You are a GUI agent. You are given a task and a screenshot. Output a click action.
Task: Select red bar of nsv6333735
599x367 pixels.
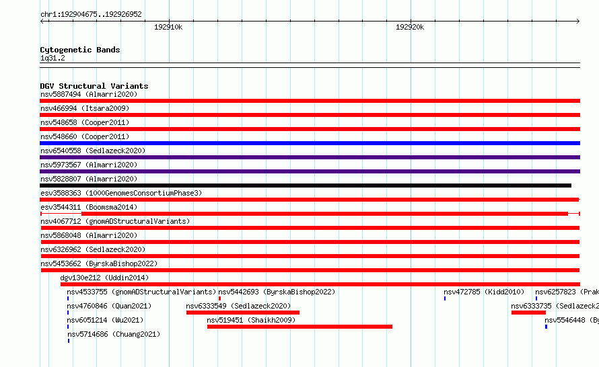(529, 313)
